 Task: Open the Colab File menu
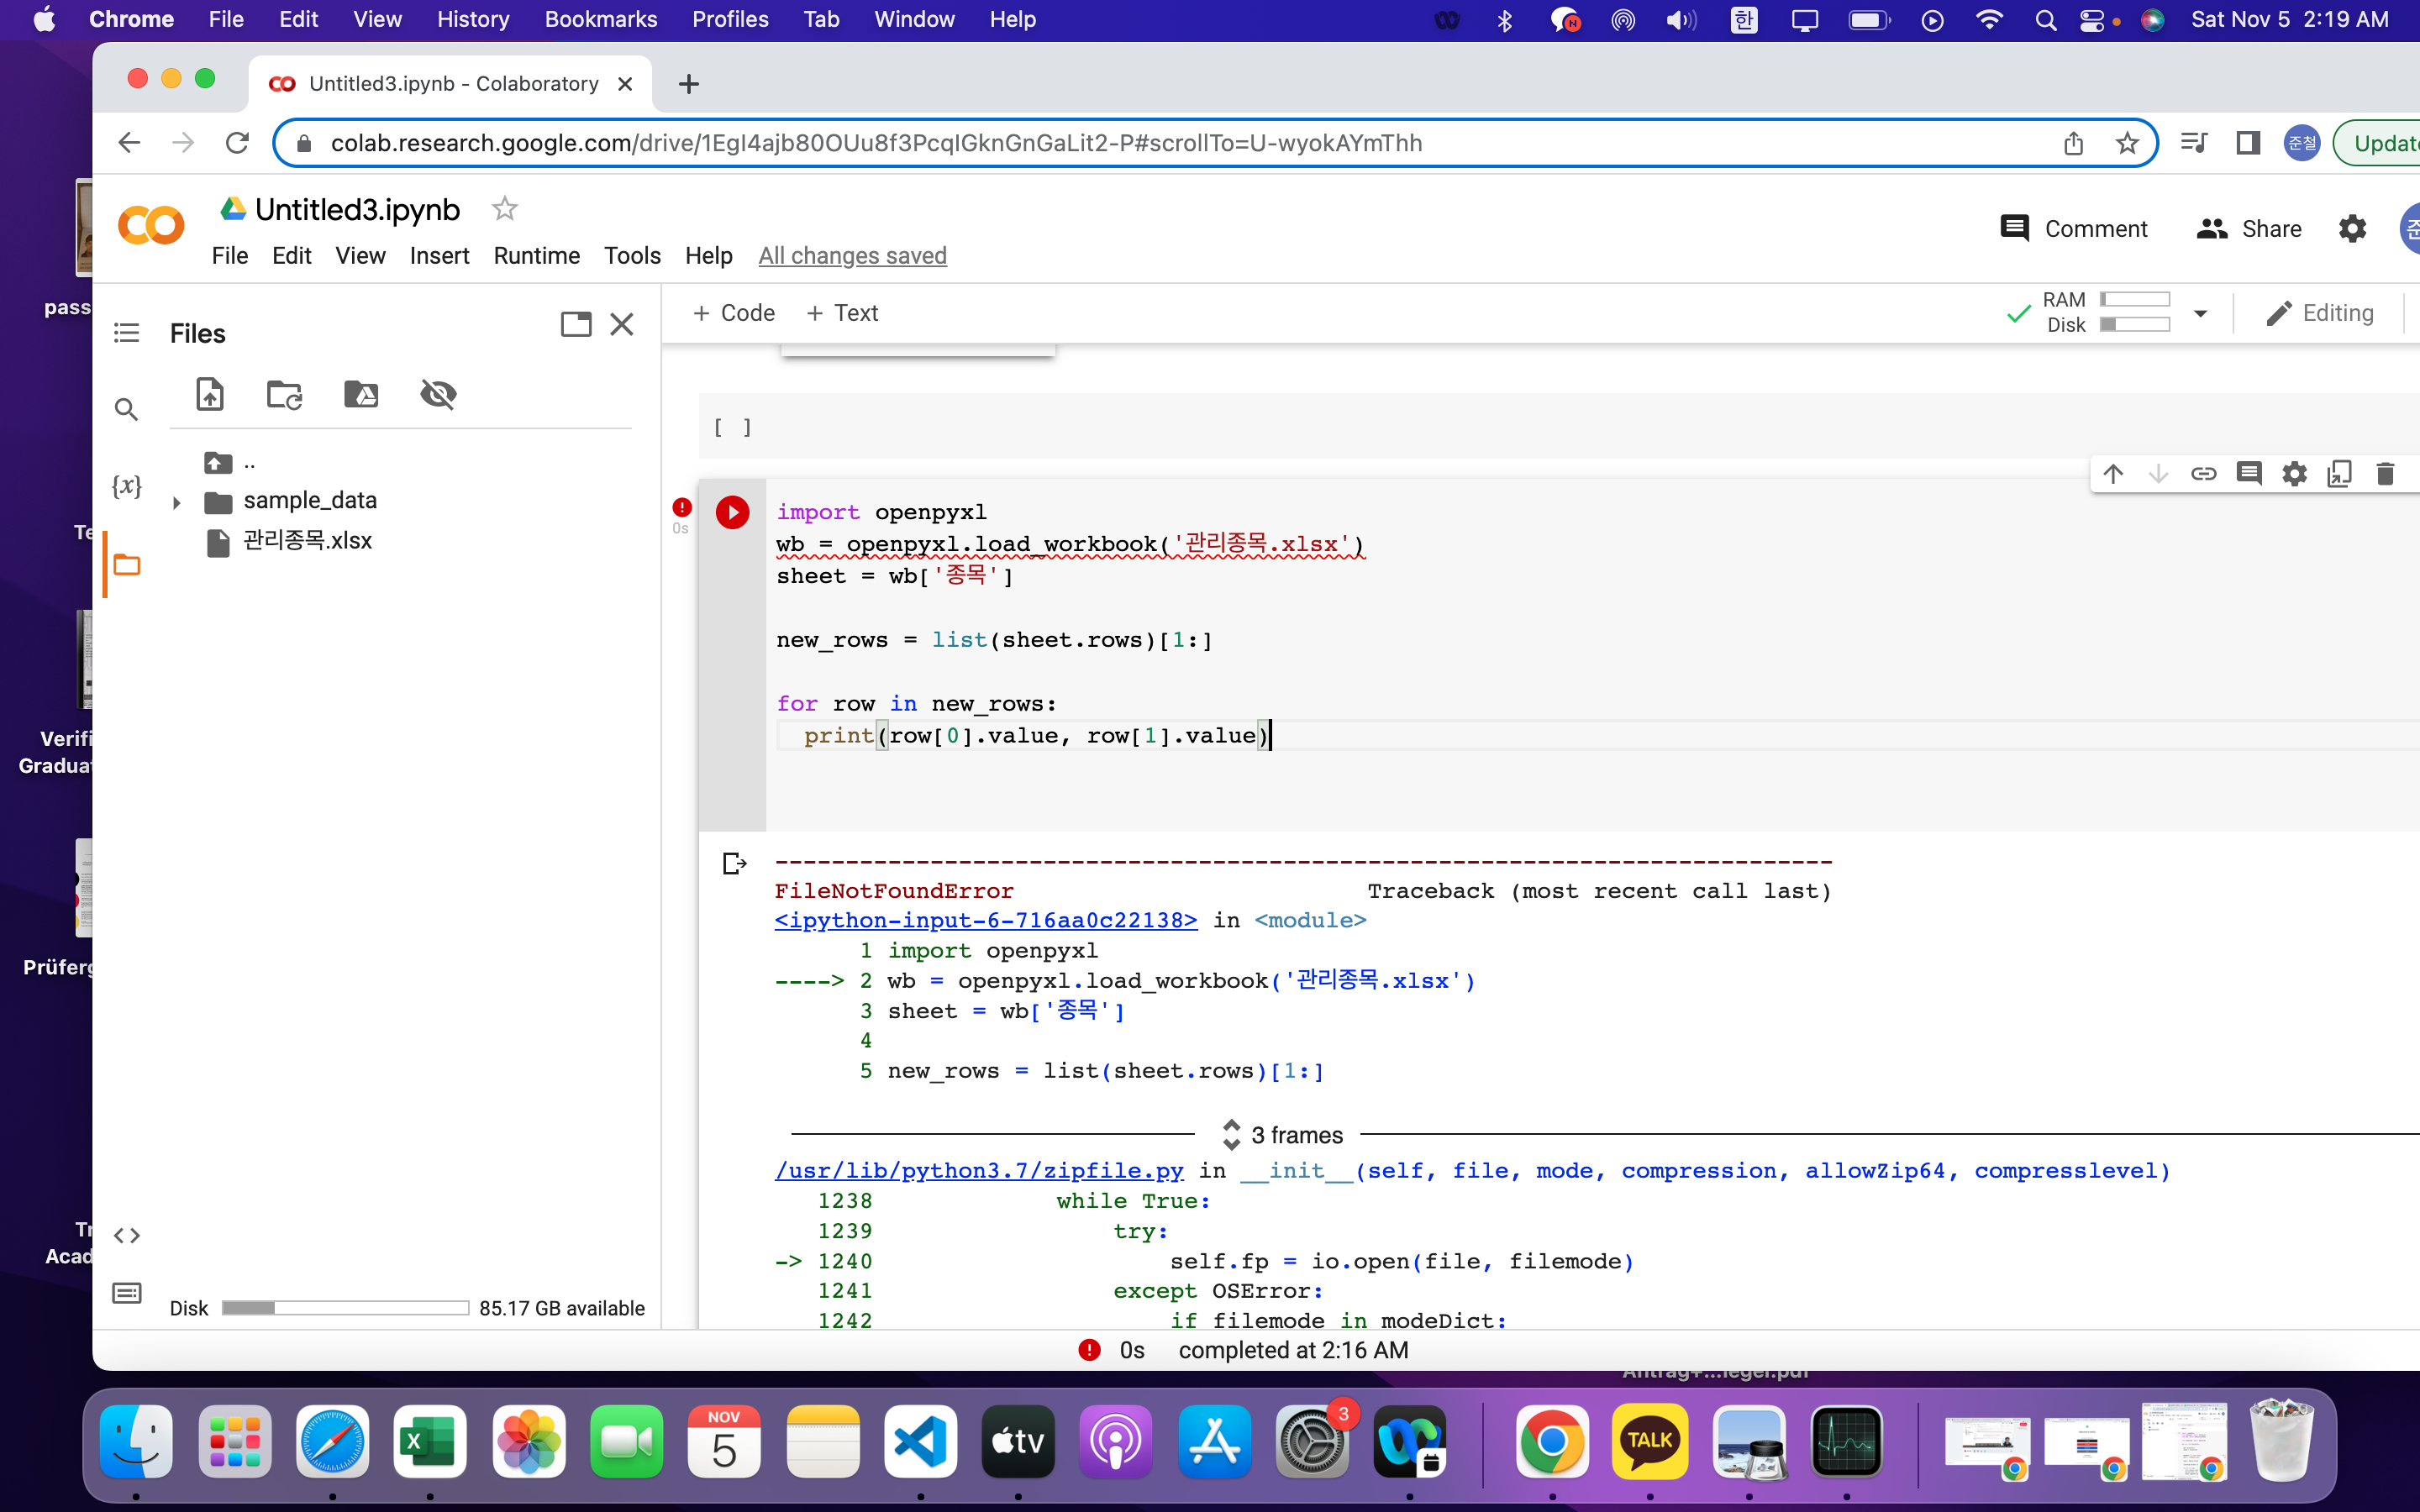[x=229, y=256]
